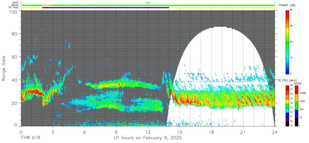Click the 9 label on TX FRQ legend
The image size is (309, 143).
click(x=291, y=126)
